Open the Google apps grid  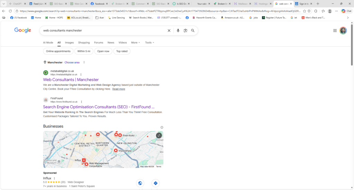[x=335, y=30]
